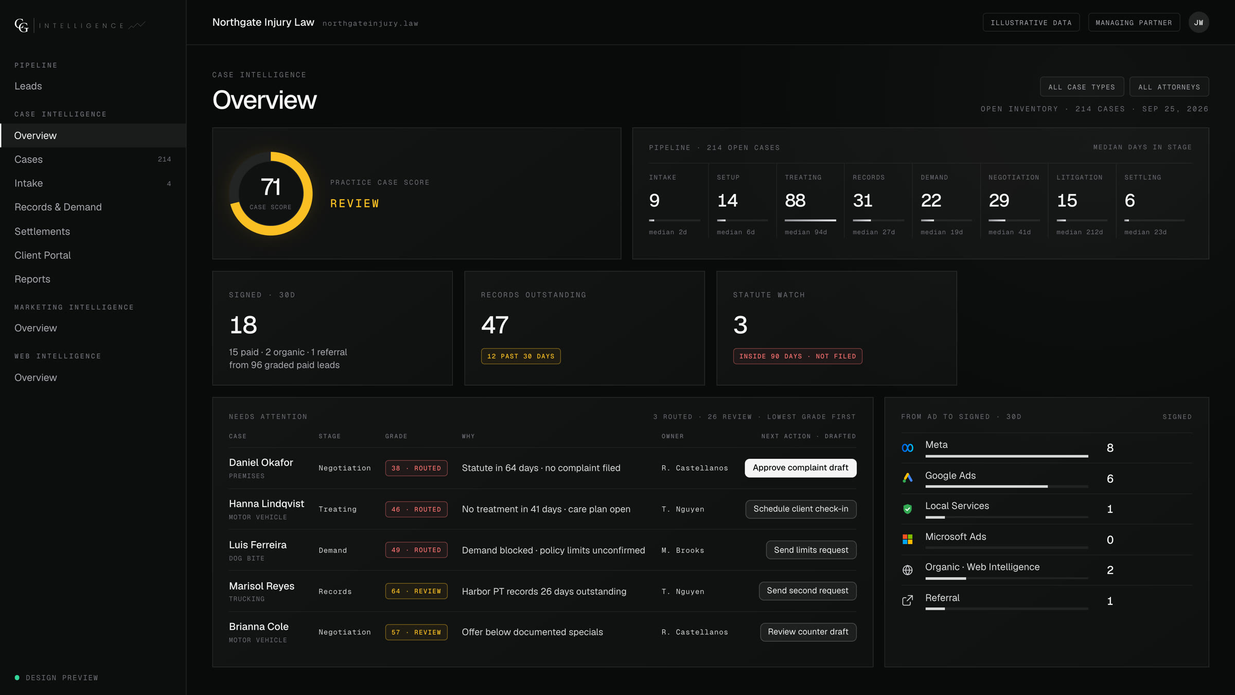
Task: Click the Local Services green shield icon
Action: coord(908,509)
